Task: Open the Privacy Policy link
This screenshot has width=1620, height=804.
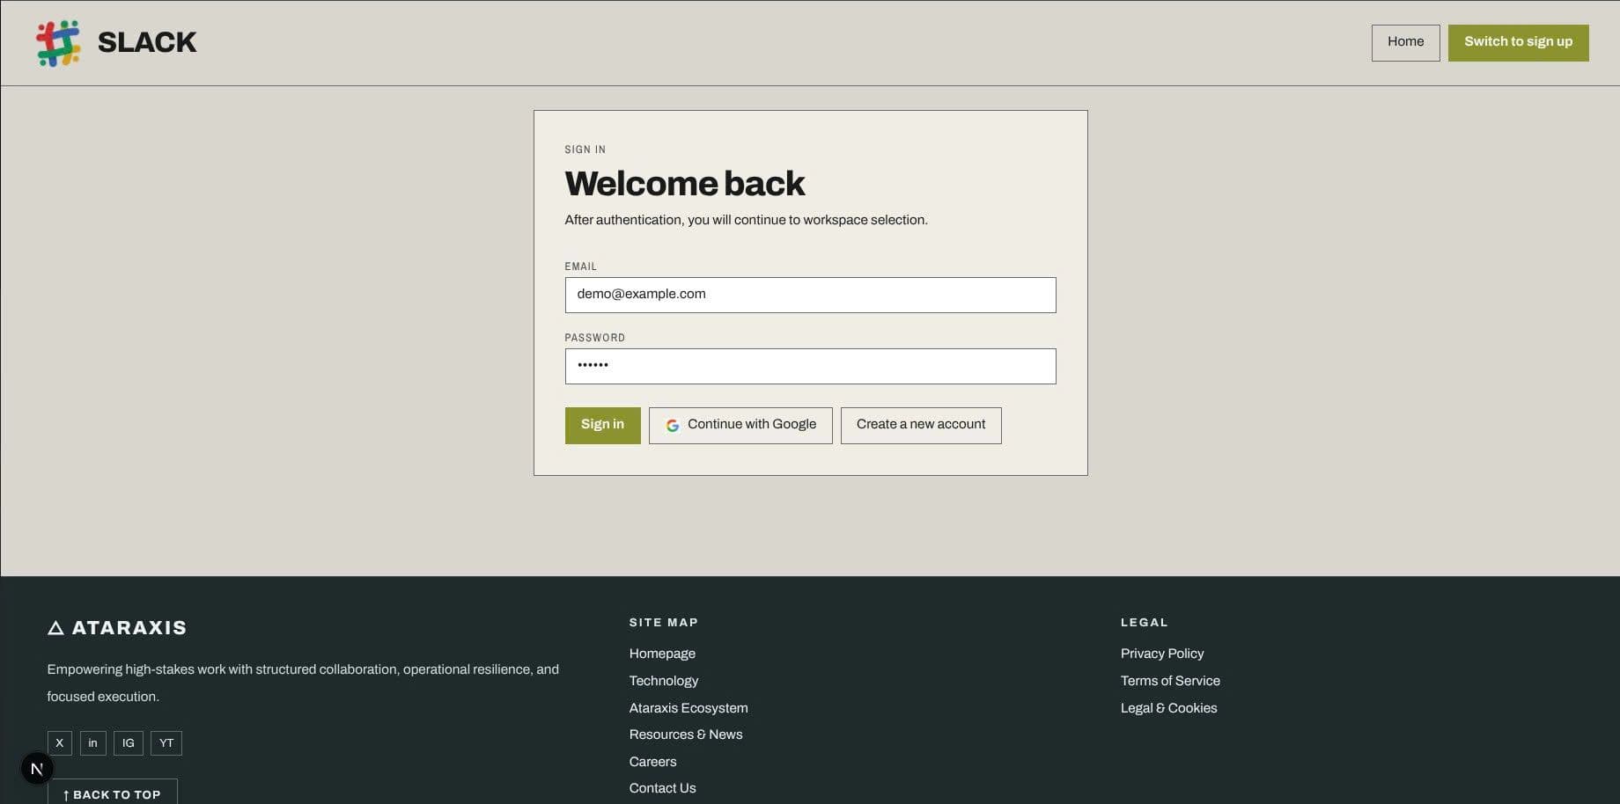Action: pyautogui.click(x=1162, y=654)
